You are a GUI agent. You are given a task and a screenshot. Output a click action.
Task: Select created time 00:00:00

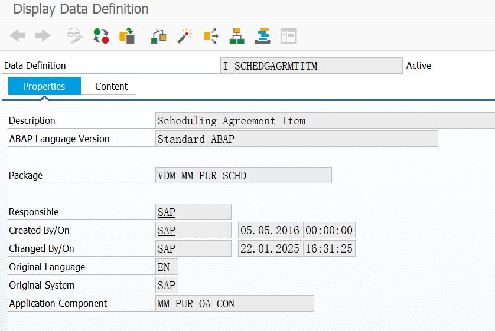(x=329, y=230)
